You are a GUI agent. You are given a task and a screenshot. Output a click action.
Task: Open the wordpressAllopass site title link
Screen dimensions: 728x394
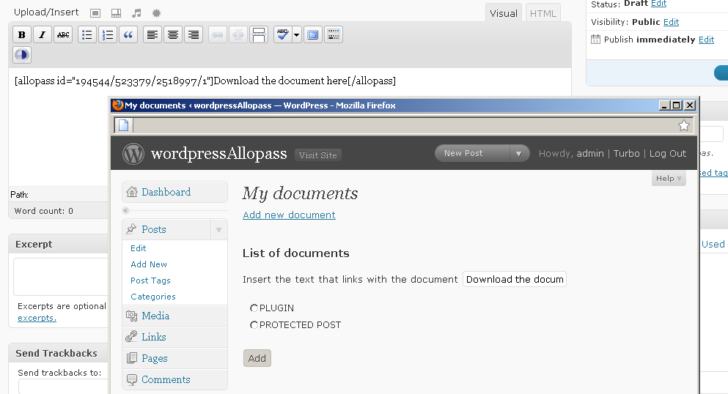218,154
